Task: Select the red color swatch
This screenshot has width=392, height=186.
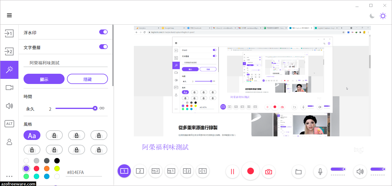Action: click(x=36, y=169)
